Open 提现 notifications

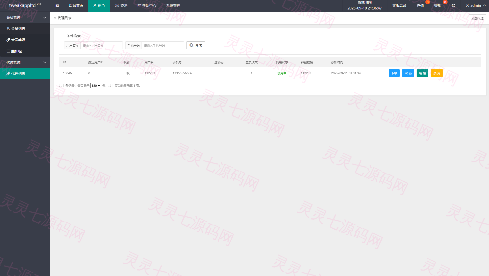coord(438,6)
